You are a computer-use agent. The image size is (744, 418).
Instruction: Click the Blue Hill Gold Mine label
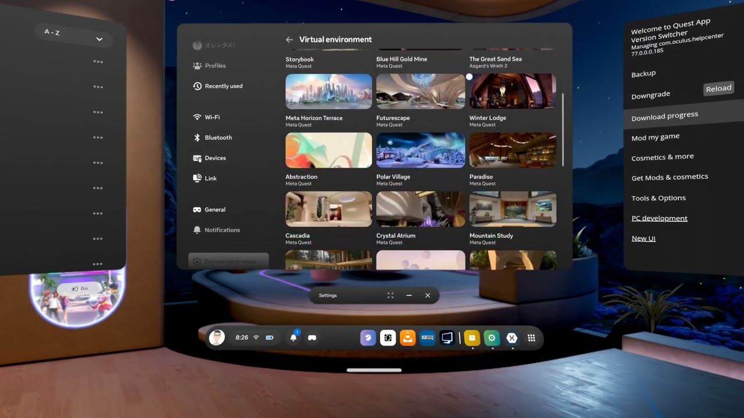(402, 59)
